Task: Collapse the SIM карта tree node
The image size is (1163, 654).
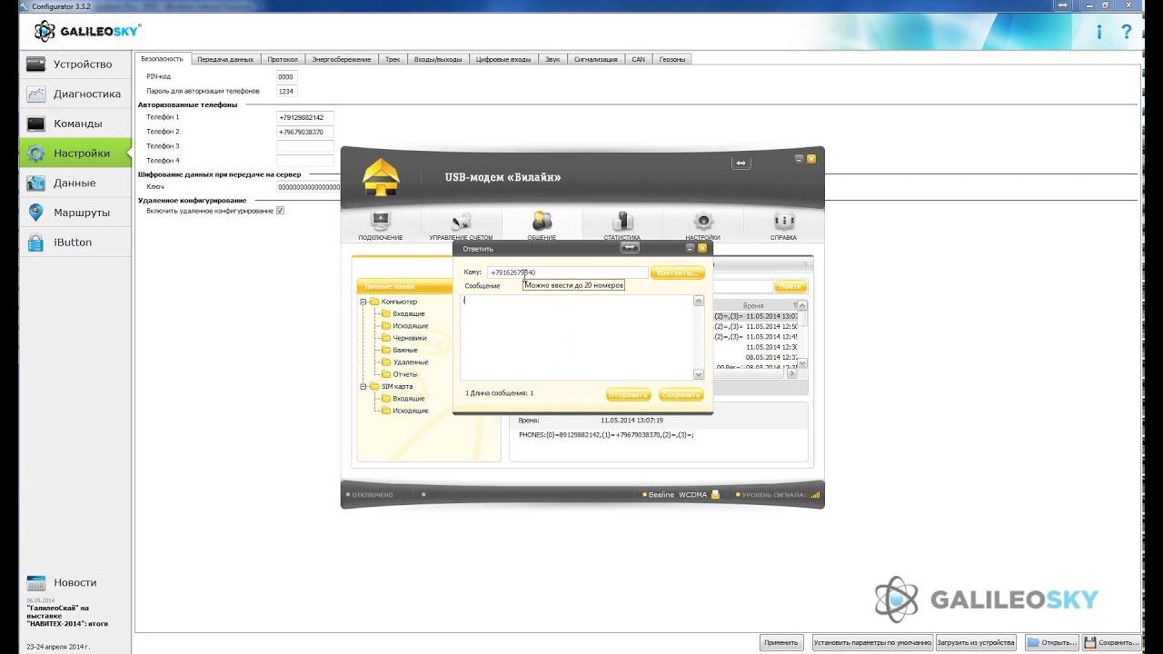Action: tap(363, 387)
